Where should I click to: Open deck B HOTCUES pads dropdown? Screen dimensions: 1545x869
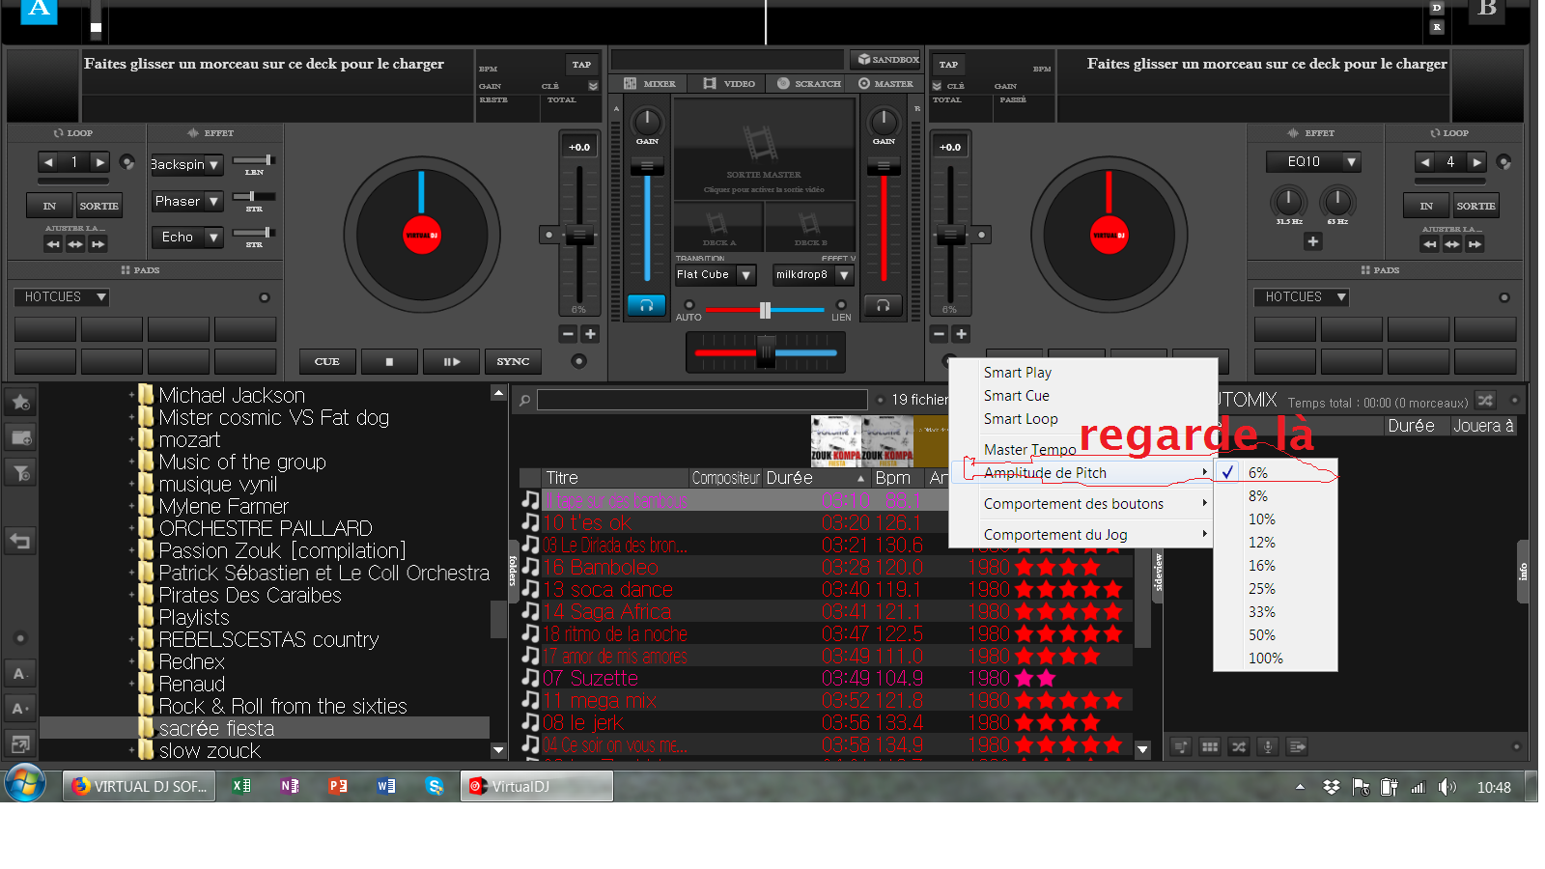(1302, 297)
